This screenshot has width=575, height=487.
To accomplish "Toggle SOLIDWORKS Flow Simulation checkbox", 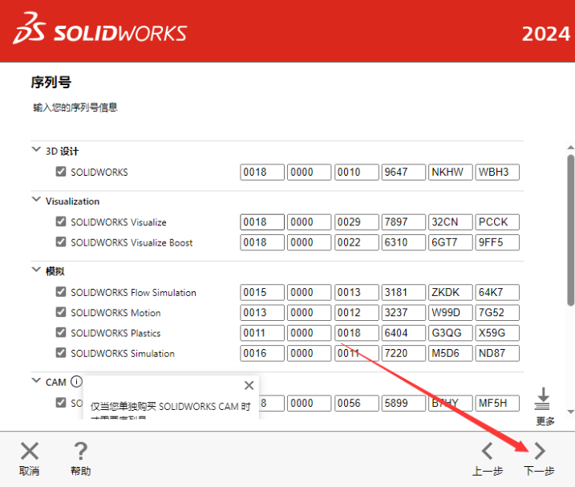I will coord(61,293).
